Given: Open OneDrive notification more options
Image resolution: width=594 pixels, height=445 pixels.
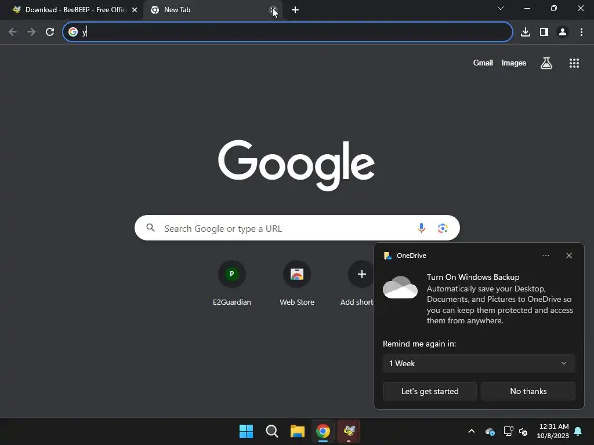Looking at the screenshot, I should click(x=545, y=256).
